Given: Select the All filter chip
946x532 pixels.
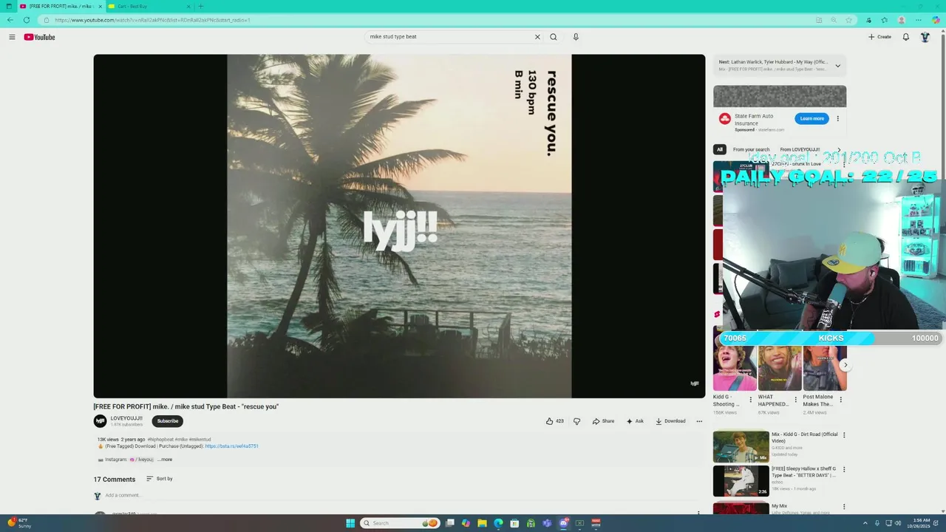Looking at the screenshot, I should pos(719,149).
